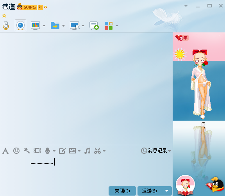Click the QQ show avatar figure

[201, 84]
